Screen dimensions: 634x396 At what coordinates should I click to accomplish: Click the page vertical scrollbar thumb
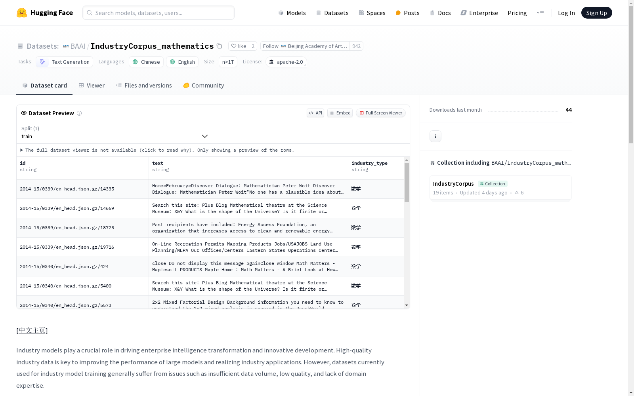[631, 74]
